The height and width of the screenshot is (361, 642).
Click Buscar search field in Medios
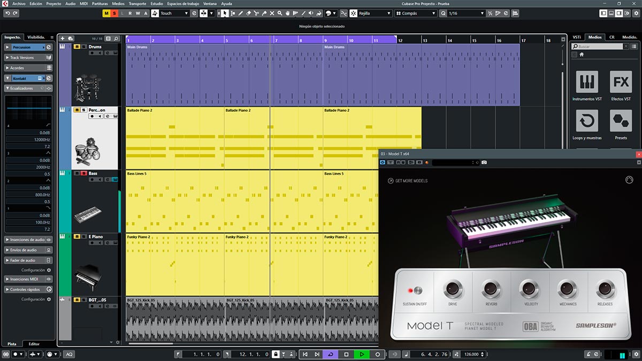[x=597, y=47]
